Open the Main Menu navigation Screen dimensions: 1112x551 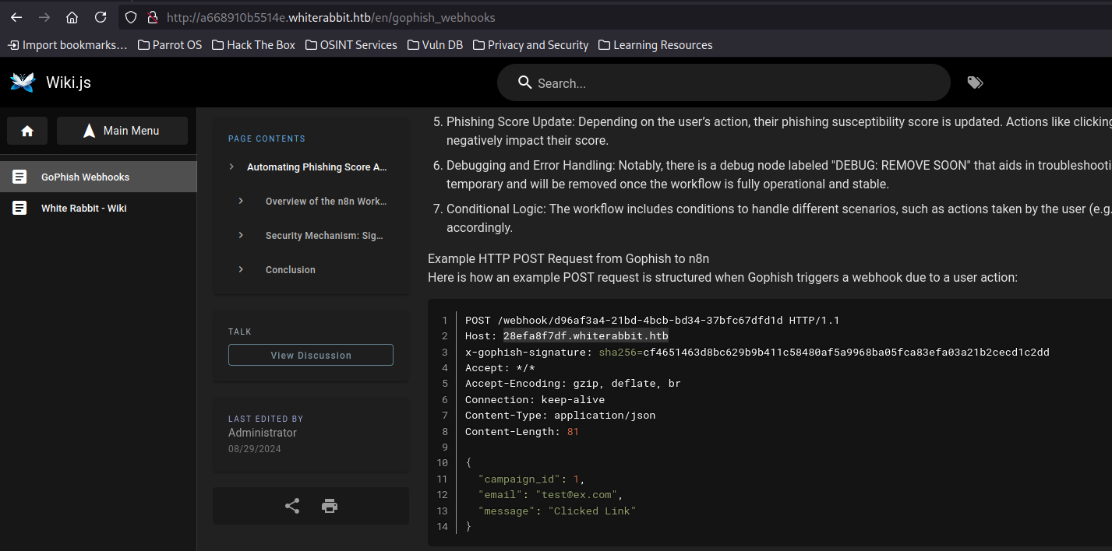pos(122,131)
